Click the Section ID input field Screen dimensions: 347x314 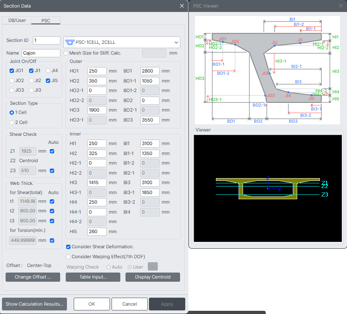pyautogui.click(x=47, y=41)
